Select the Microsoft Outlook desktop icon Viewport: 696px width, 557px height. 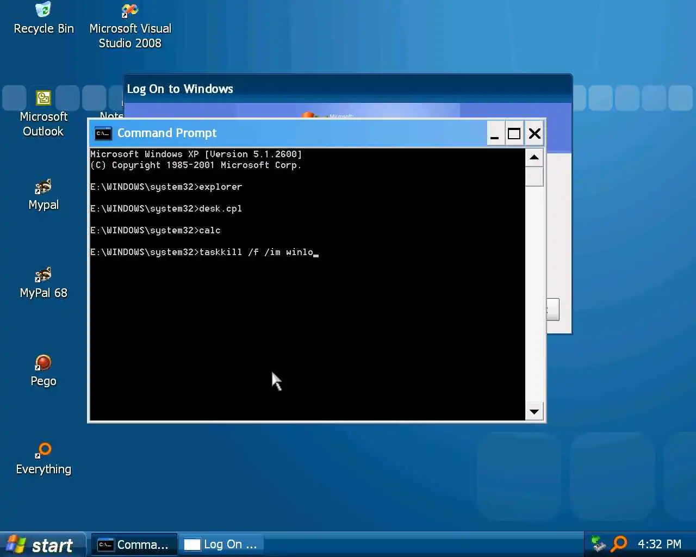(43, 114)
